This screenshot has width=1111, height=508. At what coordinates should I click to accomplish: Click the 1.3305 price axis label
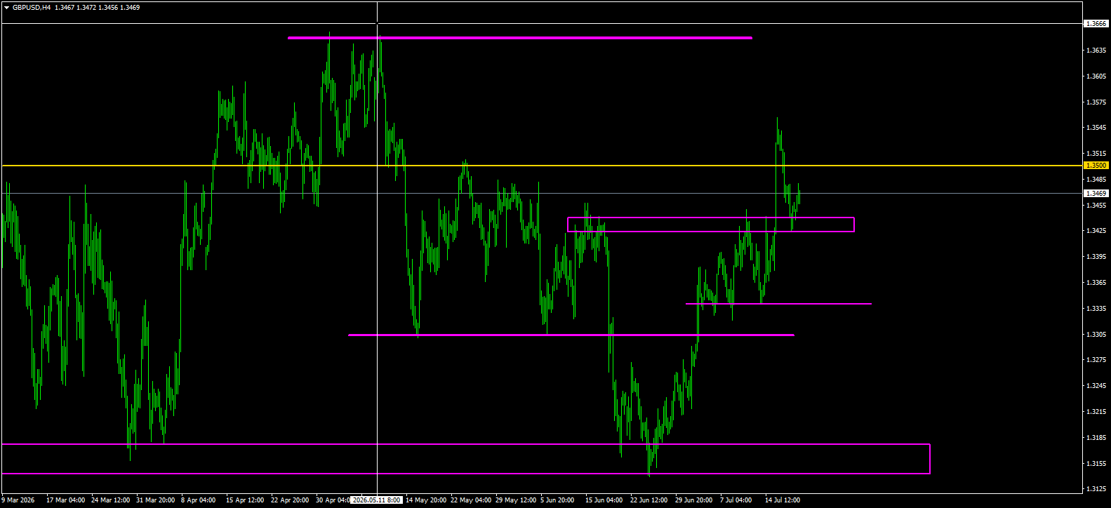pos(1096,335)
